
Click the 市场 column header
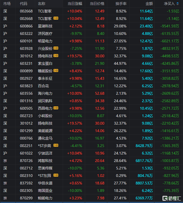[x=7, y=4]
